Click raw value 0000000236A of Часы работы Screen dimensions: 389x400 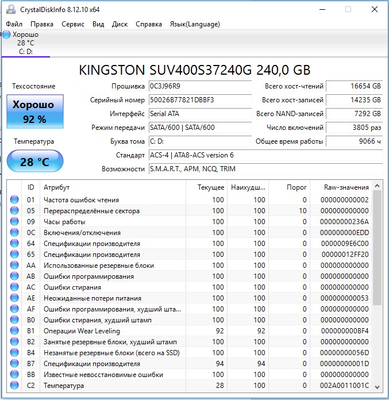click(x=344, y=221)
